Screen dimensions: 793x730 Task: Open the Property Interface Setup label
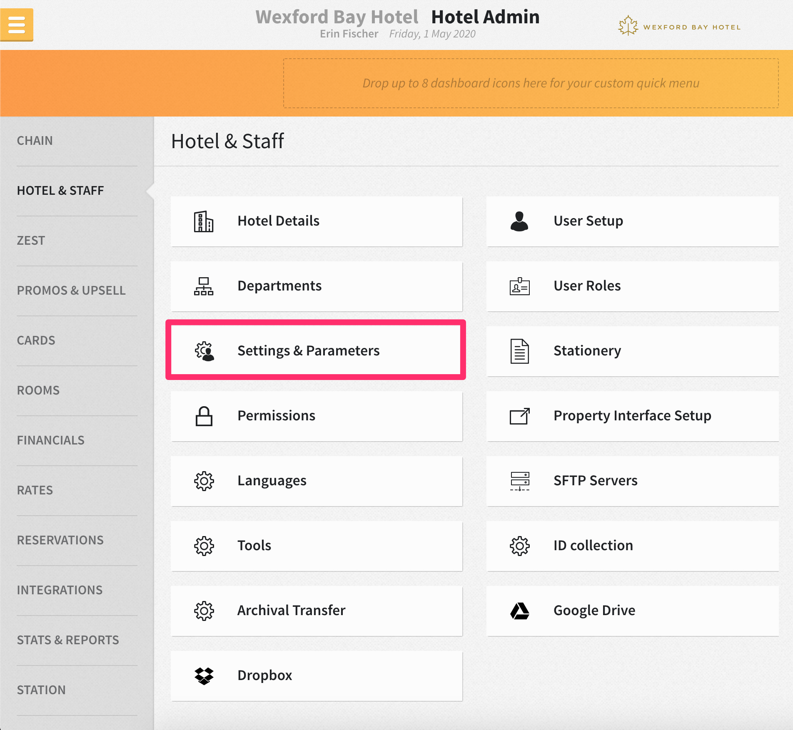click(x=633, y=416)
